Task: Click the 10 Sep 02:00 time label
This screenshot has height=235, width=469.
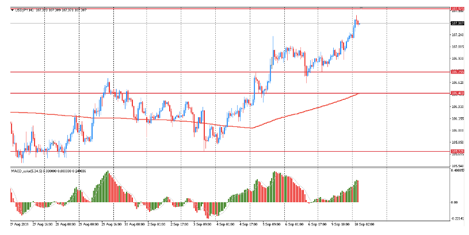Action: click(x=364, y=224)
